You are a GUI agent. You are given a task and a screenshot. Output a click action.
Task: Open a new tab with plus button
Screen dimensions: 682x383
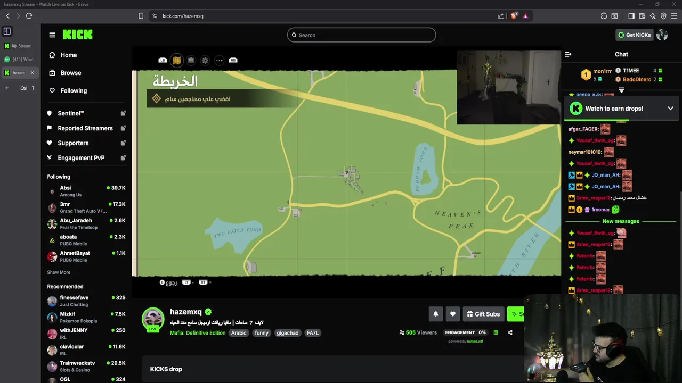[x=7, y=88]
